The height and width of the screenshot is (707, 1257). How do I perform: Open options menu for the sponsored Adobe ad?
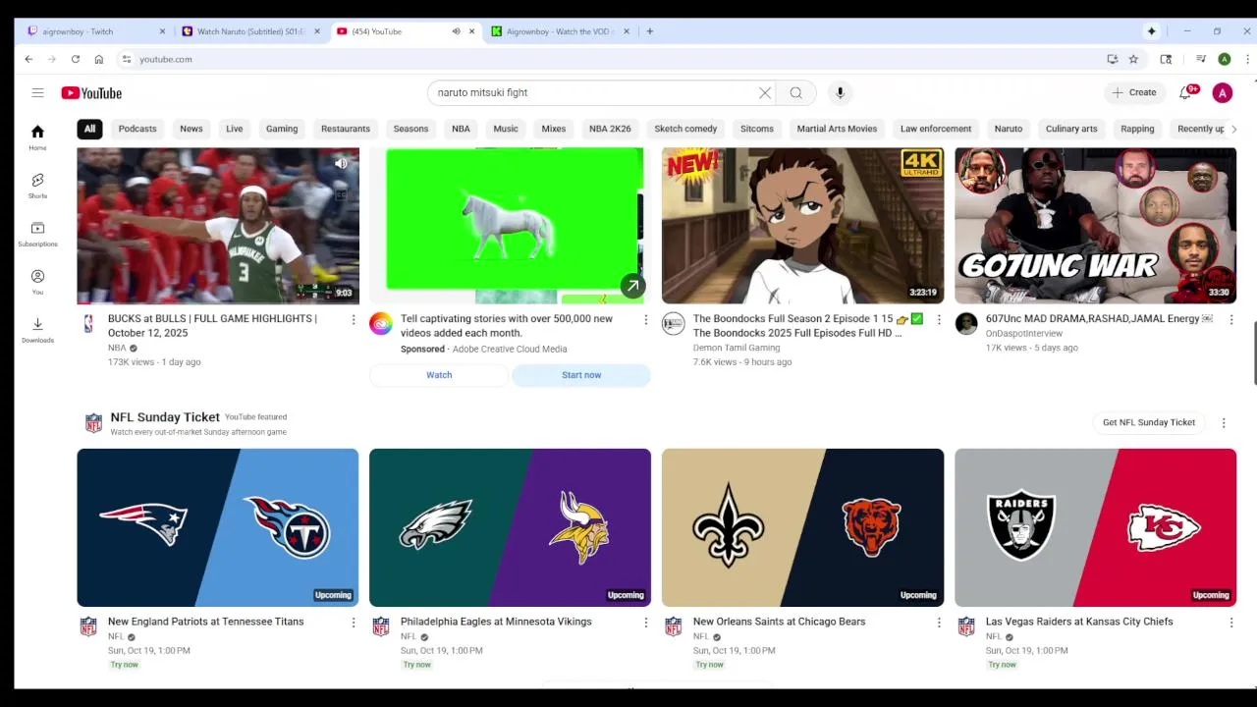tap(645, 319)
